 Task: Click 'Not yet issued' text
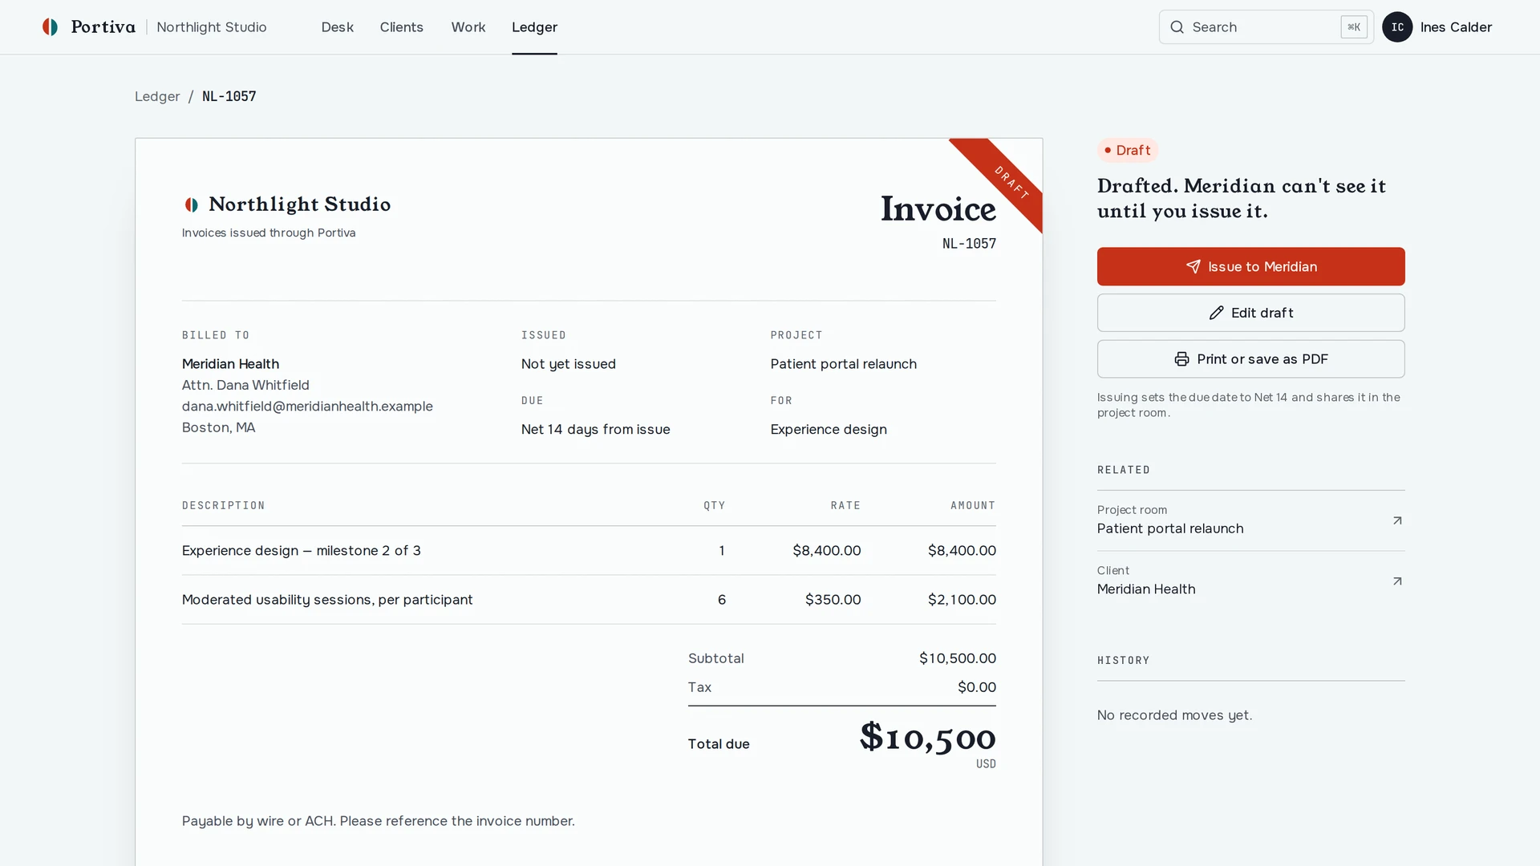coord(568,363)
